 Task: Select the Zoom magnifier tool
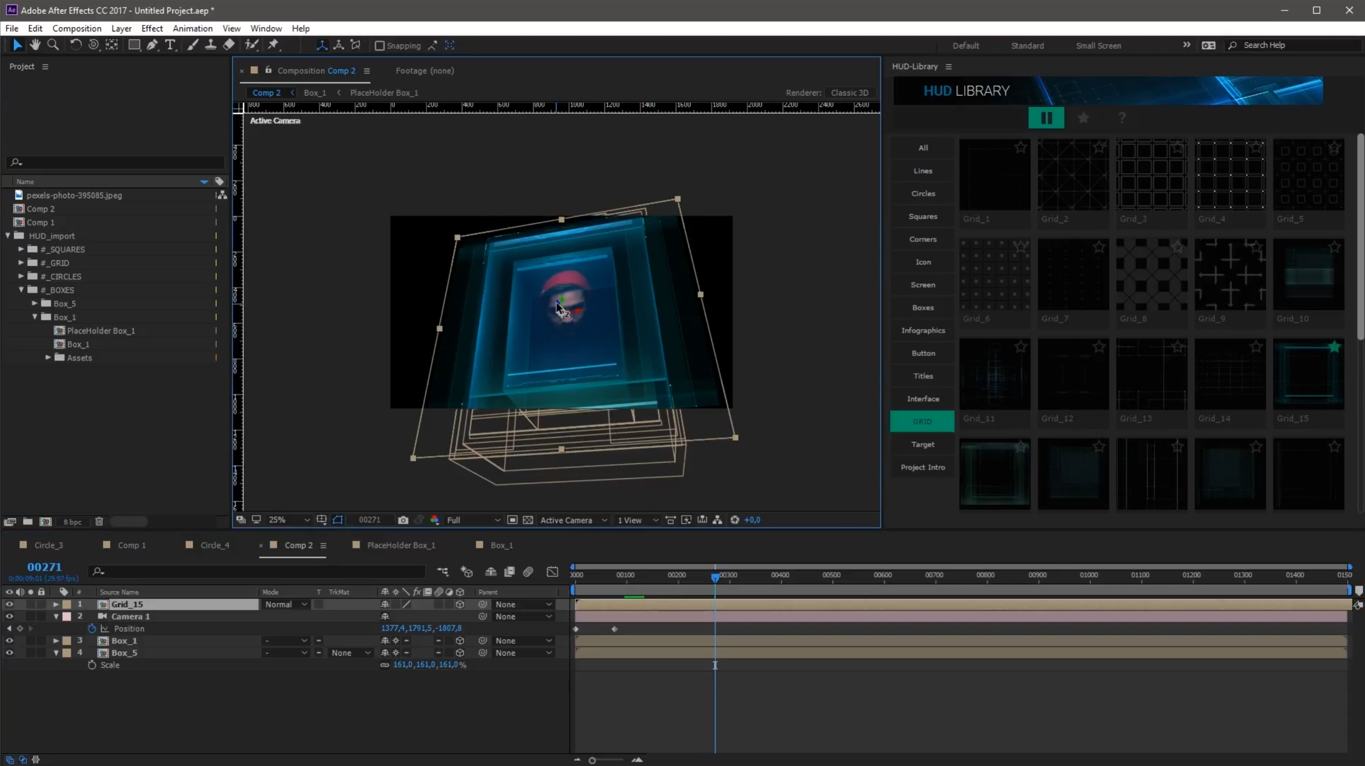click(53, 45)
